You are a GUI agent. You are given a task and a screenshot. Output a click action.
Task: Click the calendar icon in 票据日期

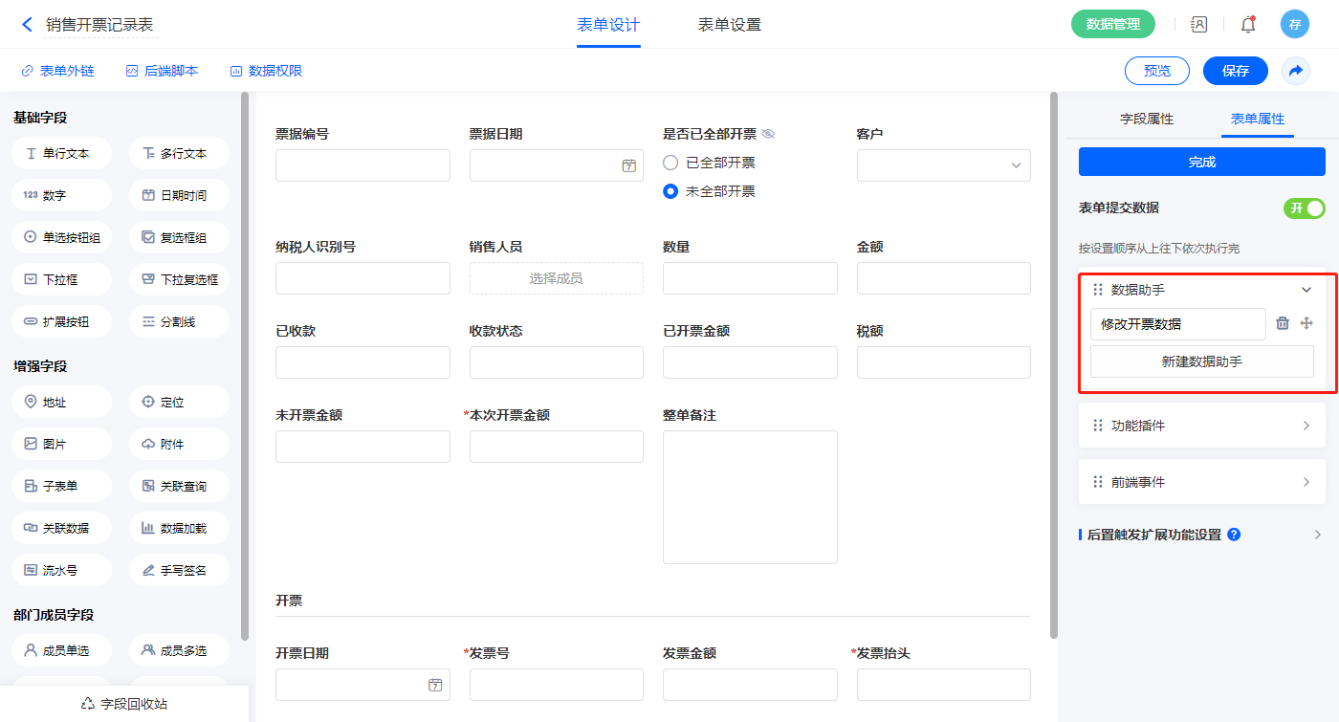click(x=628, y=165)
